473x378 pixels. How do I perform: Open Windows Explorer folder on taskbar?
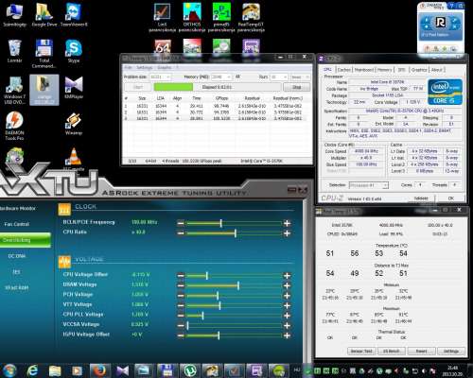pyautogui.click(x=55, y=370)
